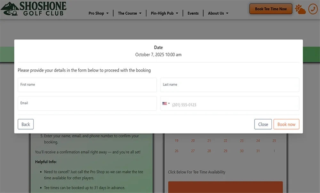Open the weather sun-cloud icon

[300, 9]
